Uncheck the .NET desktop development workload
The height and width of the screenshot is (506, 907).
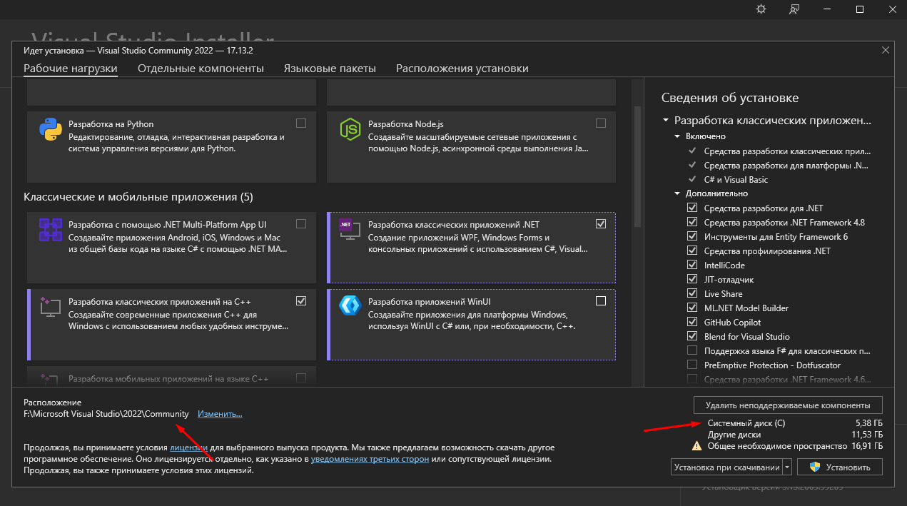[601, 223]
